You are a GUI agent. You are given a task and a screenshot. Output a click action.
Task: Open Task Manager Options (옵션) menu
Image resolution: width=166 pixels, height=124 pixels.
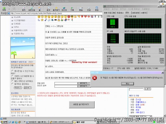[115, 9]
